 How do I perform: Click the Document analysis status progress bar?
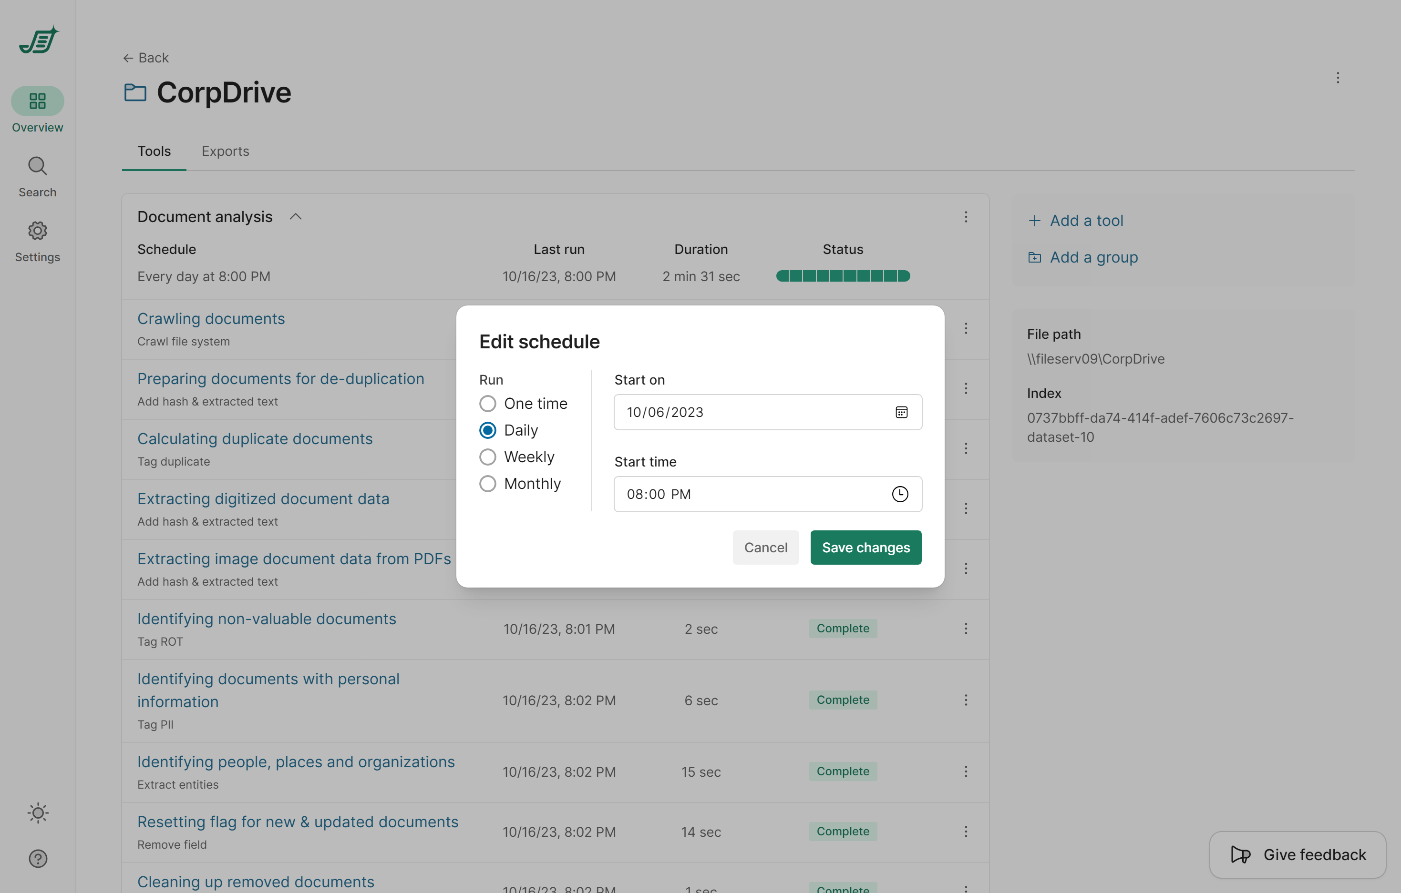843,275
